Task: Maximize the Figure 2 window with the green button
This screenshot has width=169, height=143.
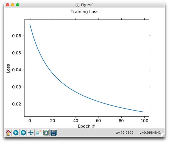Action: click(18, 5)
